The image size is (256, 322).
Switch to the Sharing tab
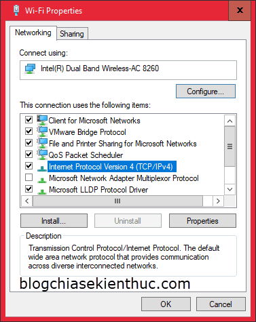point(72,34)
